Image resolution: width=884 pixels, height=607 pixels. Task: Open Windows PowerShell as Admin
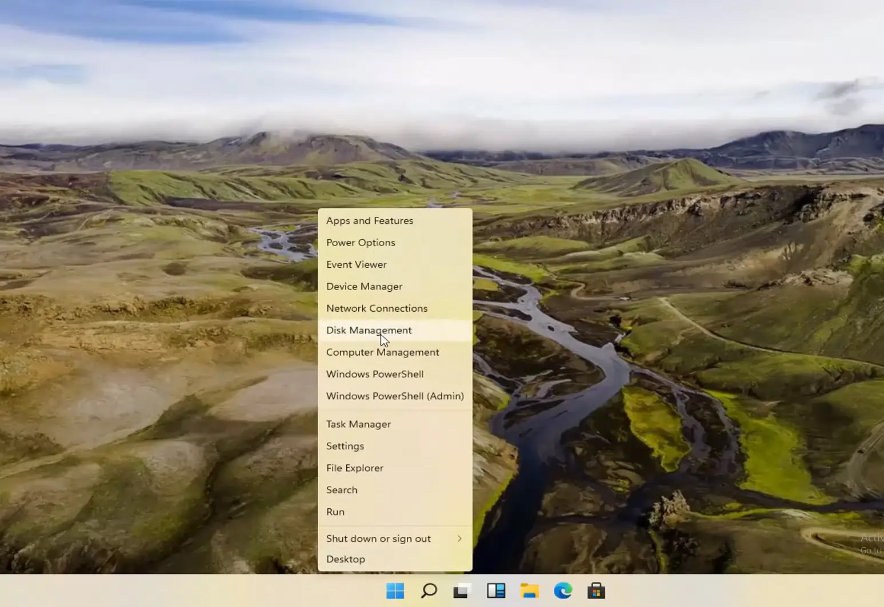click(x=395, y=396)
